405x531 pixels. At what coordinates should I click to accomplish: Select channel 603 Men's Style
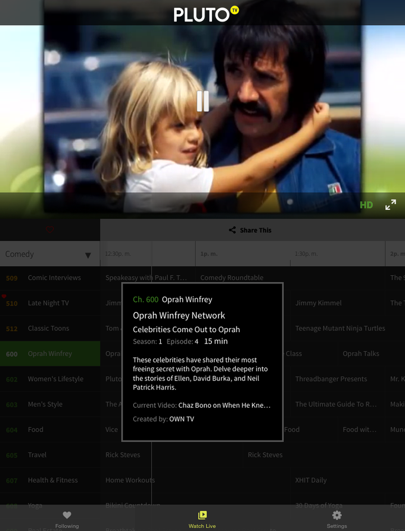coord(50,404)
